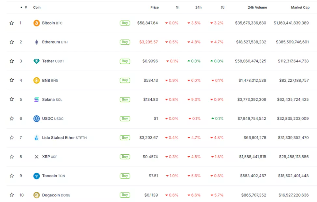Click the Buy button for Toncoin
The image size is (317, 202).
click(125, 176)
